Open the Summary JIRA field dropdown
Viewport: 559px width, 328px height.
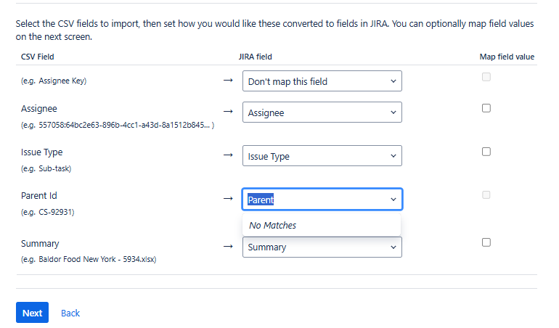pyautogui.click(x=322, y=247)
